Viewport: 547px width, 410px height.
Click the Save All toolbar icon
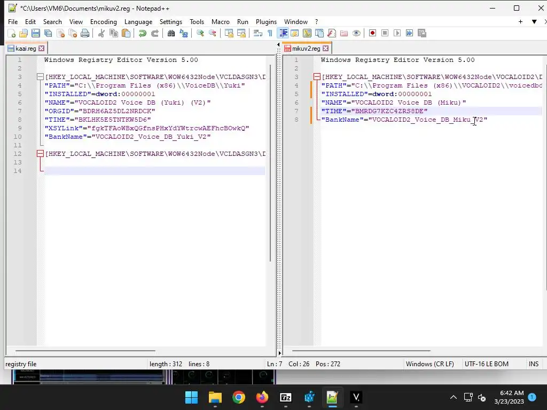48,33
